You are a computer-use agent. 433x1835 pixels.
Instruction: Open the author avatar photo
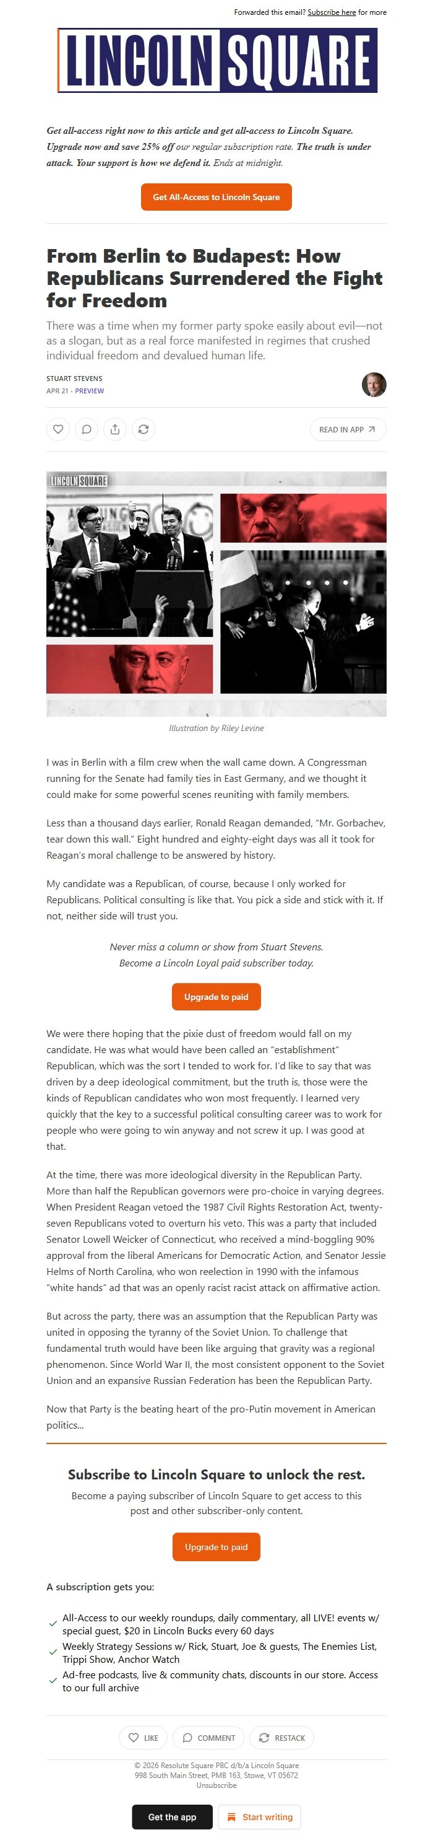(373, 384)
